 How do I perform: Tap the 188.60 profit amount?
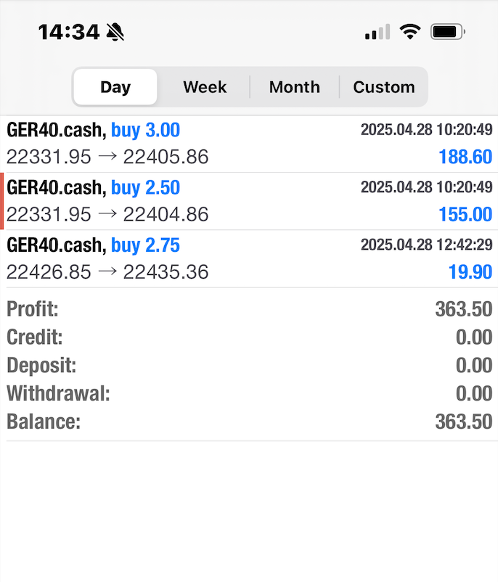[x=465, y=157]
